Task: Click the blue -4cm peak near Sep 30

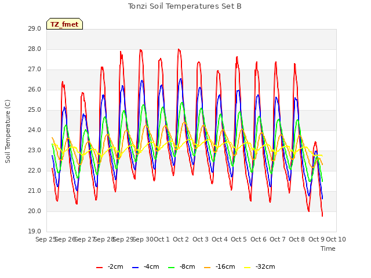Action: point(142,81)
